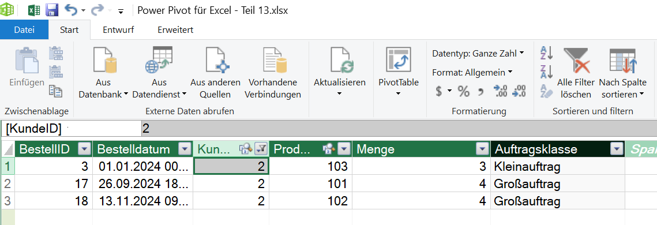Click BestellID cell with value 17
657x225 pixels.
tap(54, 183)
